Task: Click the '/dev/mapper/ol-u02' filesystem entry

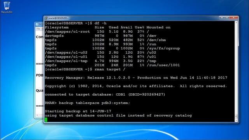Action: [66, 52]
